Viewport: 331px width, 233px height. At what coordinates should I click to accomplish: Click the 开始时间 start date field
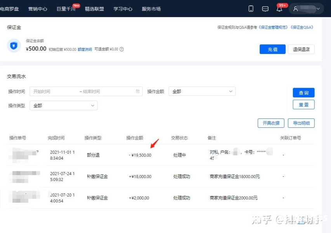(54, 92)
